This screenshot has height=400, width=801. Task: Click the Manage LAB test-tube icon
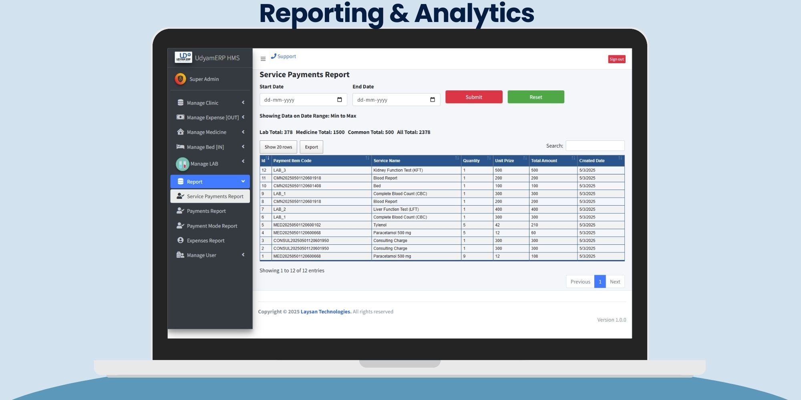pos(182,164)
